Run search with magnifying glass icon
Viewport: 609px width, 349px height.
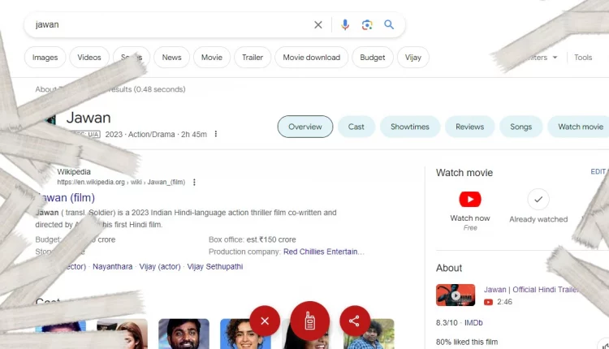(x=389, y=25)
